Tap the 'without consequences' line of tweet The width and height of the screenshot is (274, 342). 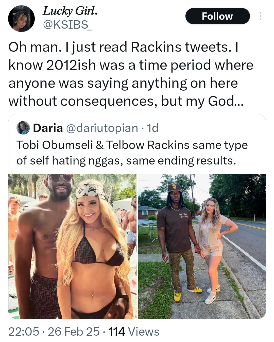coord(126,101)
